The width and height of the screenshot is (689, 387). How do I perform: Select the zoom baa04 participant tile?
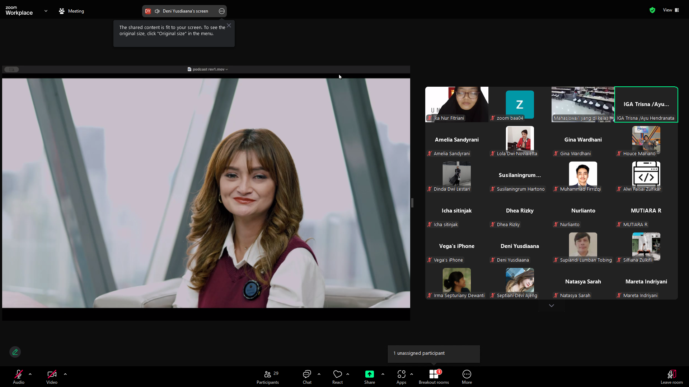pyautogui.click(x=520, y=104)
